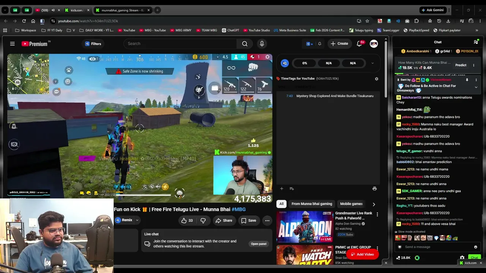Screen dimensions: 486x273
Task: Open the YouTube account avatar menu
Action: (x=374, y=44)
